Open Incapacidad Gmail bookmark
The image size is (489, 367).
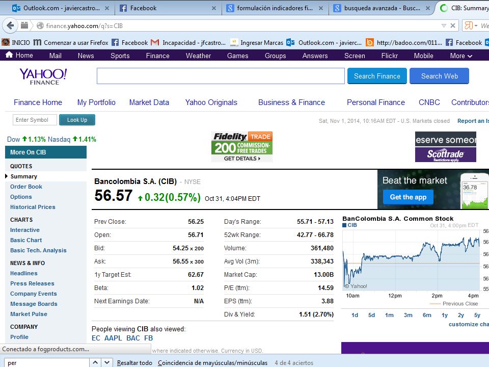click(x=188, y=42)
